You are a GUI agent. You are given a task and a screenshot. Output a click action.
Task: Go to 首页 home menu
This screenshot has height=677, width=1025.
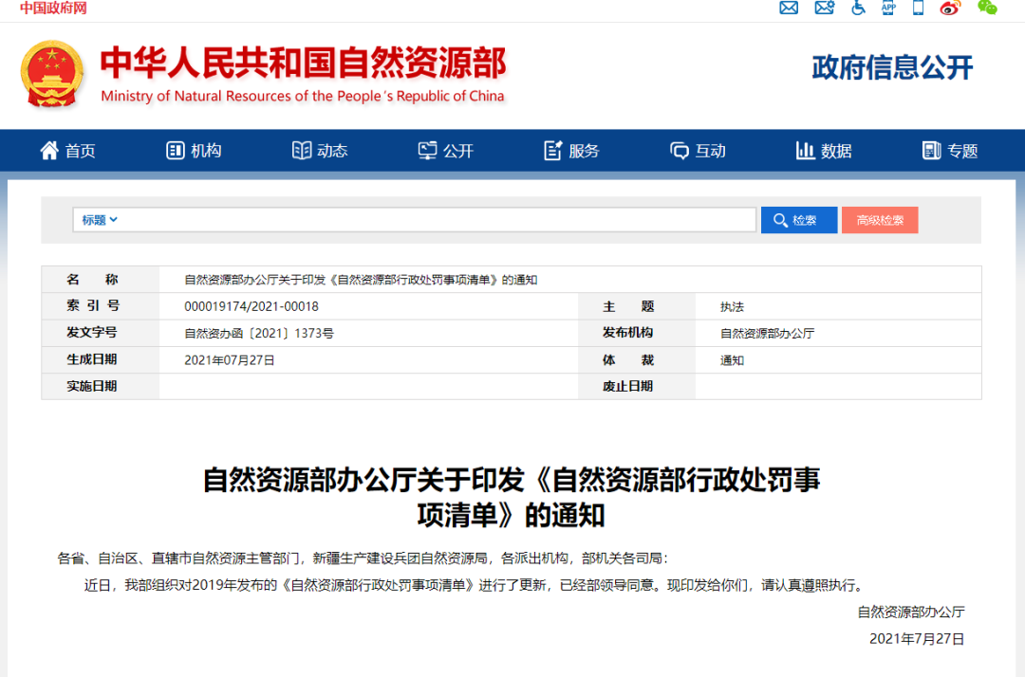coord(67,151)
